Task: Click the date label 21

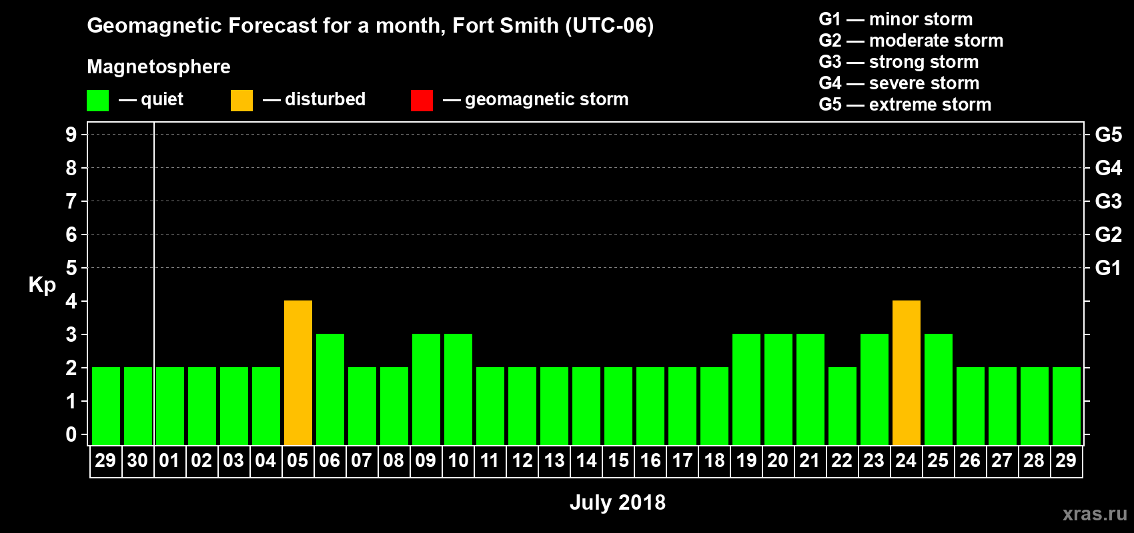Action: point(810,460)
